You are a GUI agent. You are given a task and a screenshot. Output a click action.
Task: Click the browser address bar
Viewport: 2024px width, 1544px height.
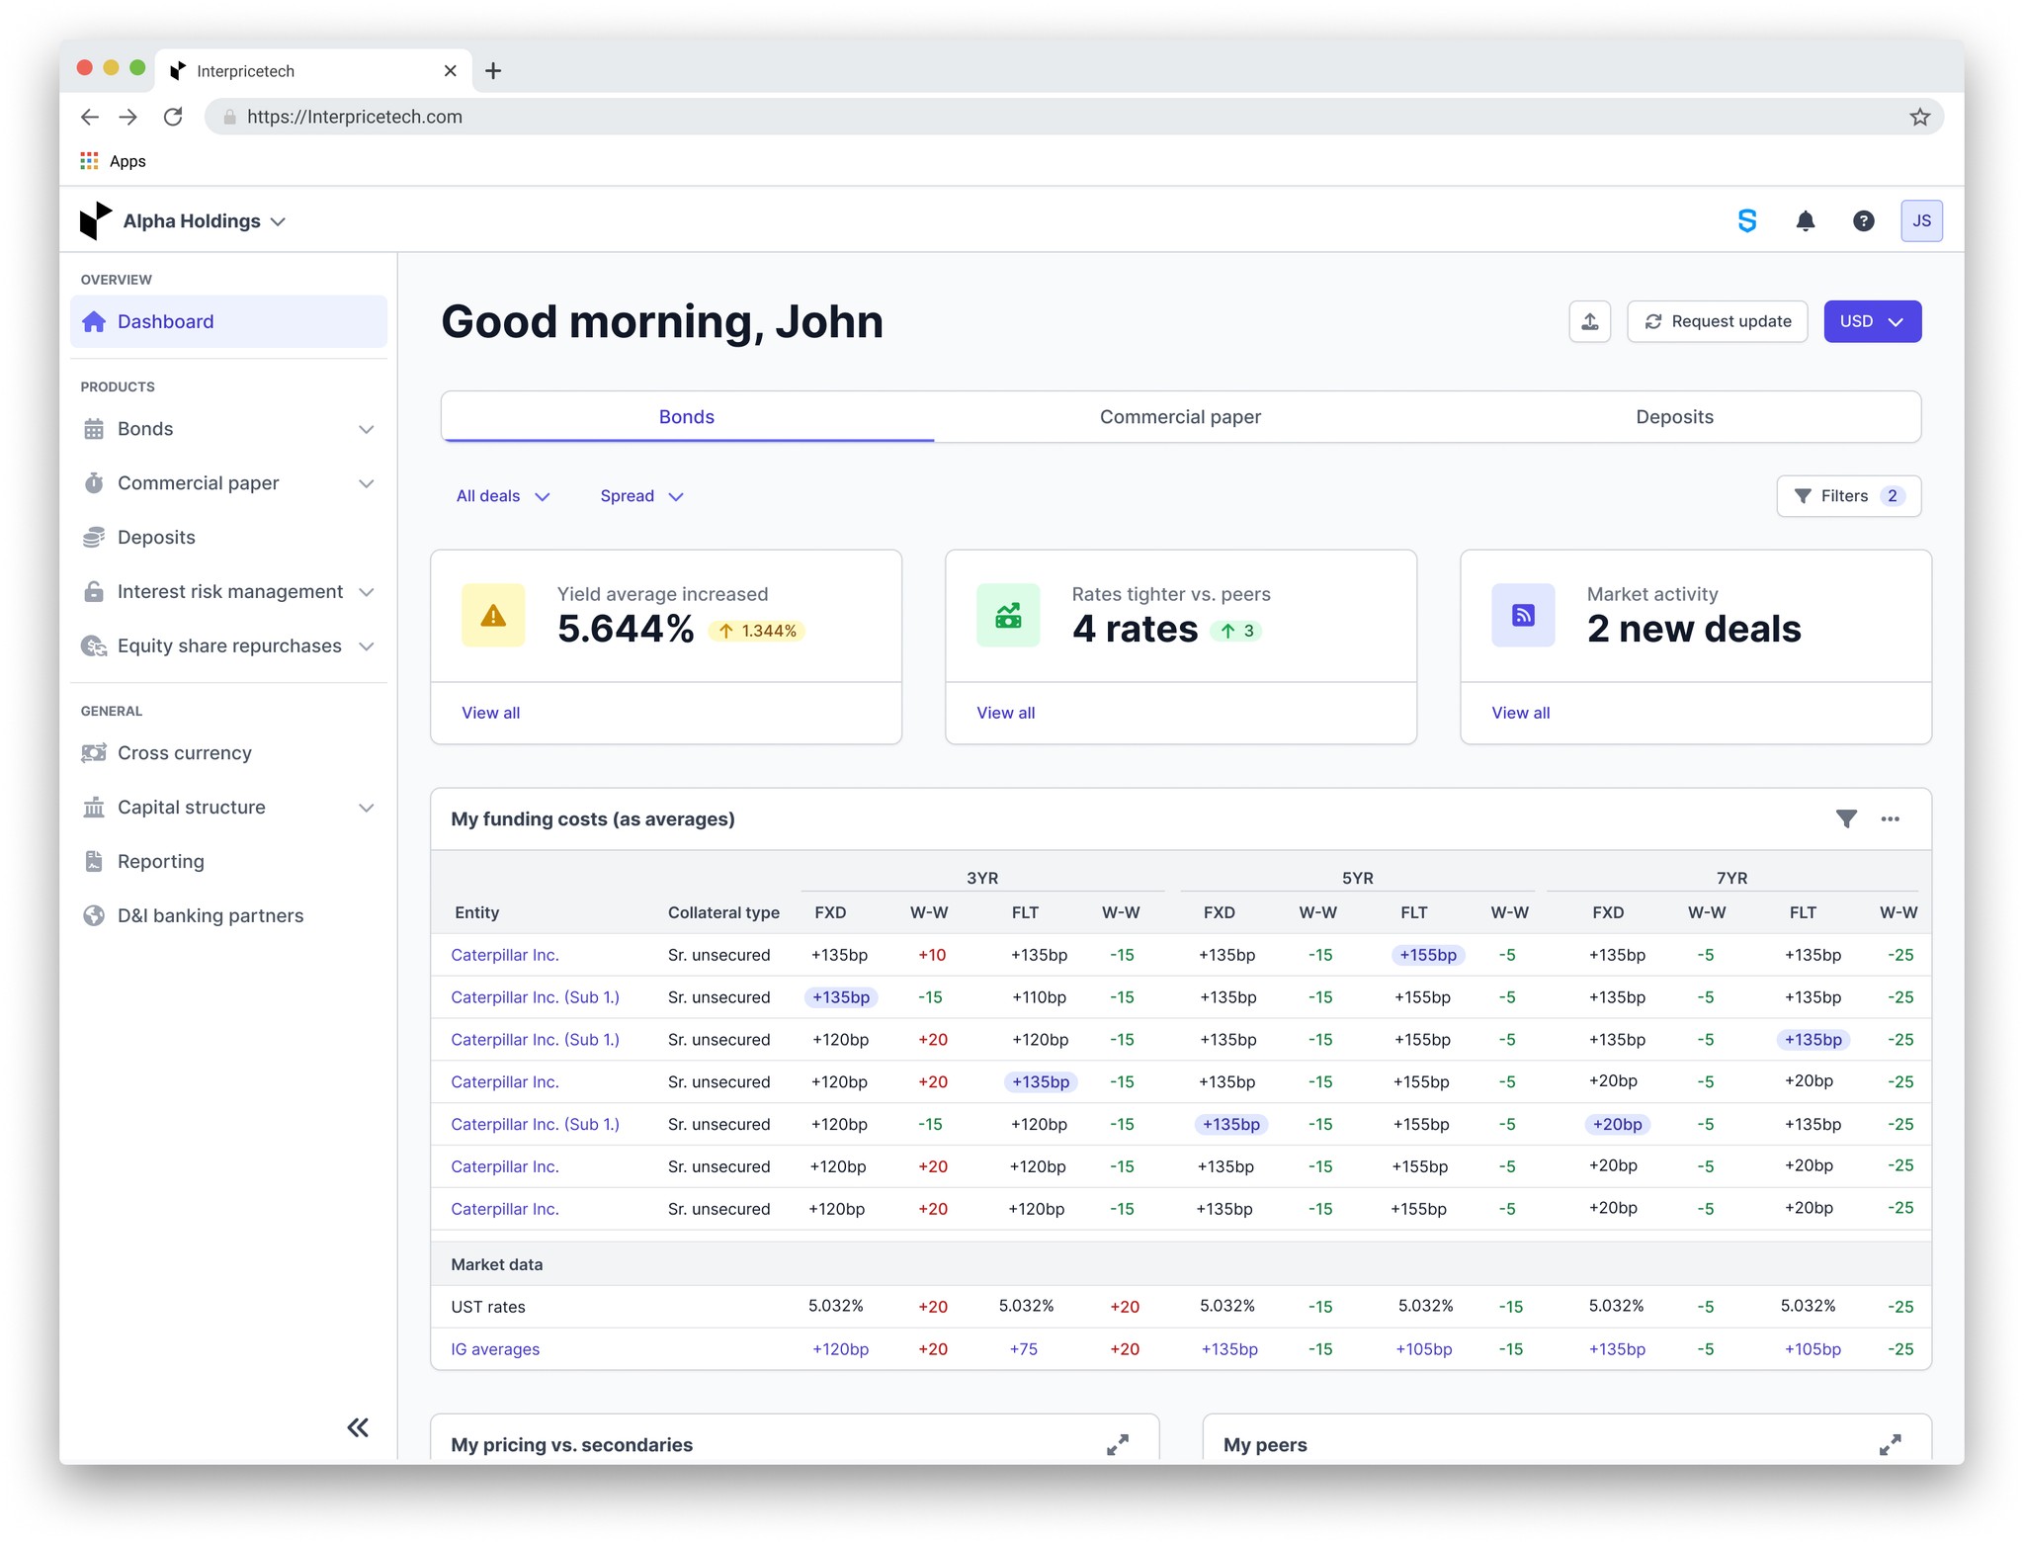coord(988,118)
